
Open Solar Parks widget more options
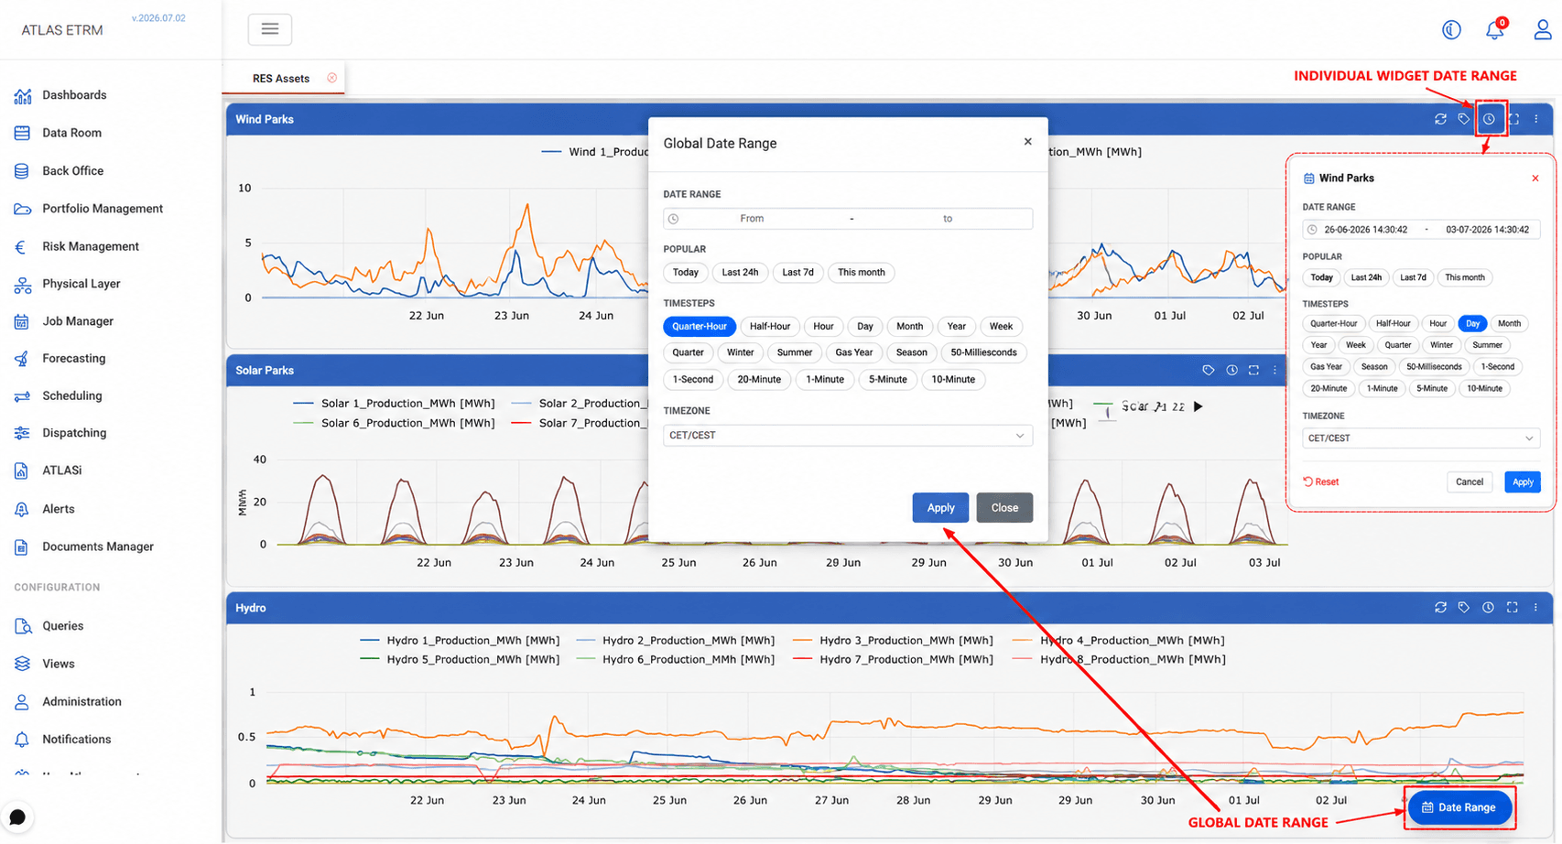[1275, 371]
